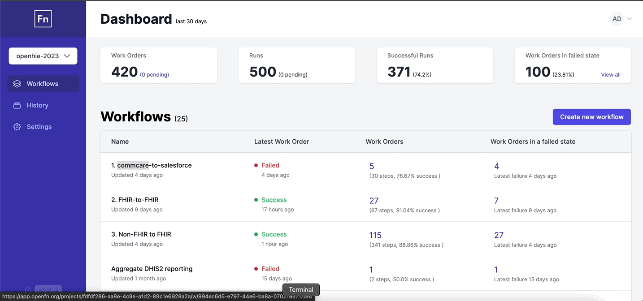Click work orders count 115
Image resolution: width=643 pixels, height=301 pixels.
click(x=375, y=235)
